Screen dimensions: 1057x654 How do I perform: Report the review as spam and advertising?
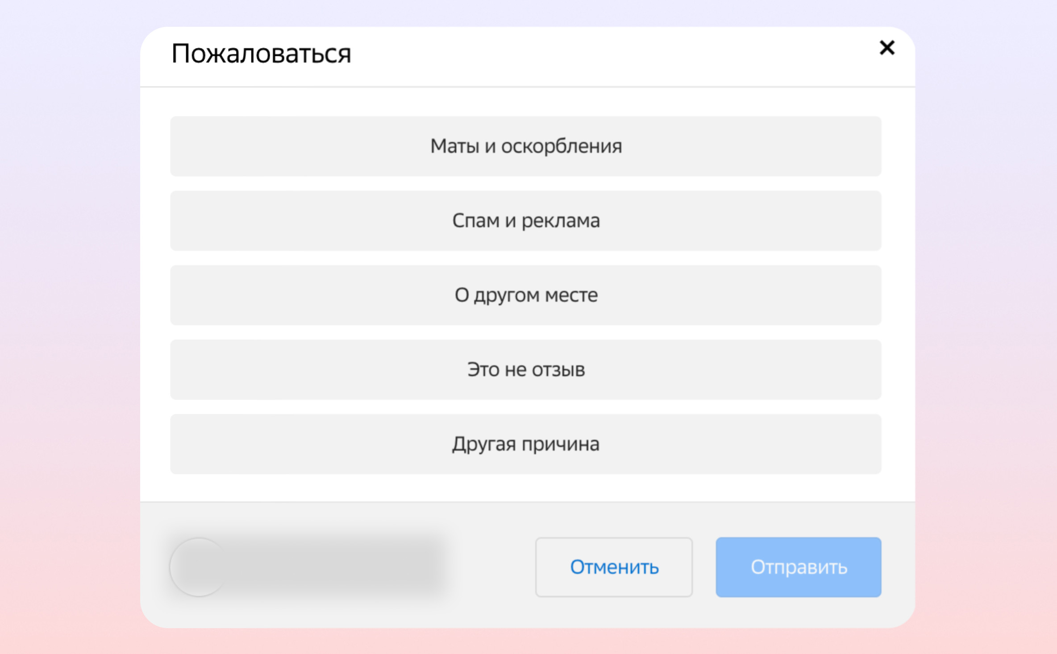tap(525, 221)
